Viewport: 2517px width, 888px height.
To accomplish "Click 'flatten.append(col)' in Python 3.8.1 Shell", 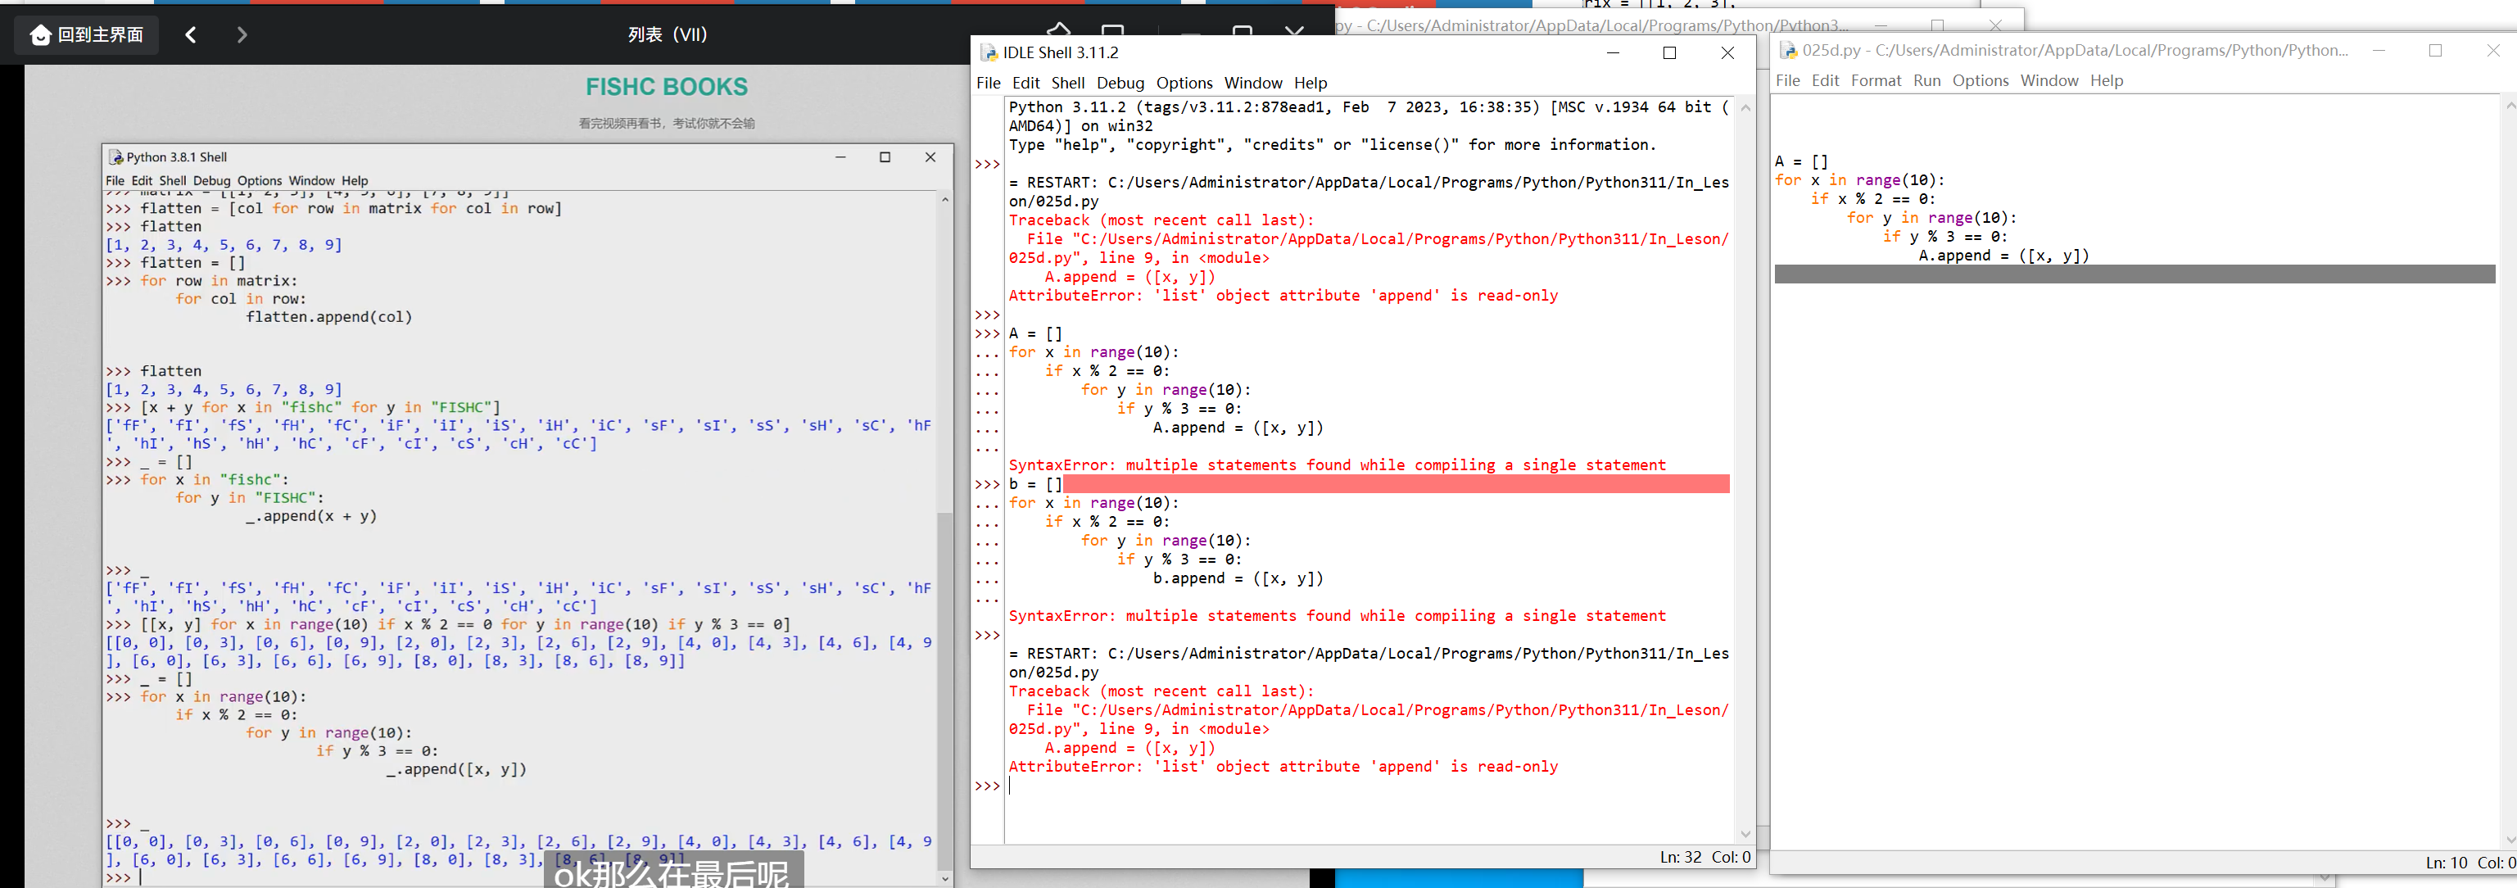I will point(329,318).
